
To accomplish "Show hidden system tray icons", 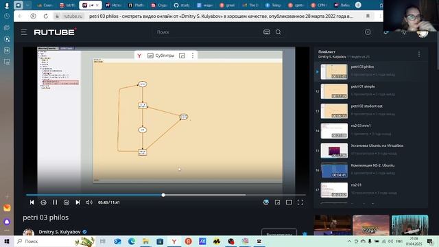I will point(349,241).
